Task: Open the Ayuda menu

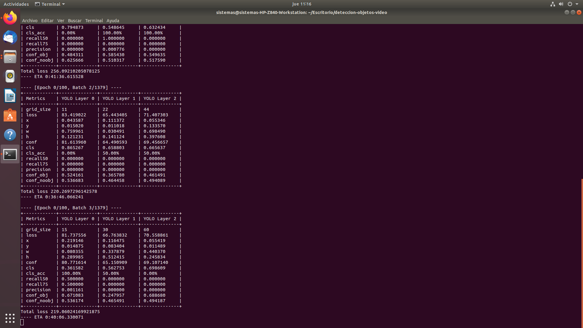Action: click(113, 21)
